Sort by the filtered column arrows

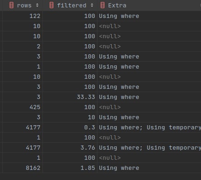pos(92,5)
